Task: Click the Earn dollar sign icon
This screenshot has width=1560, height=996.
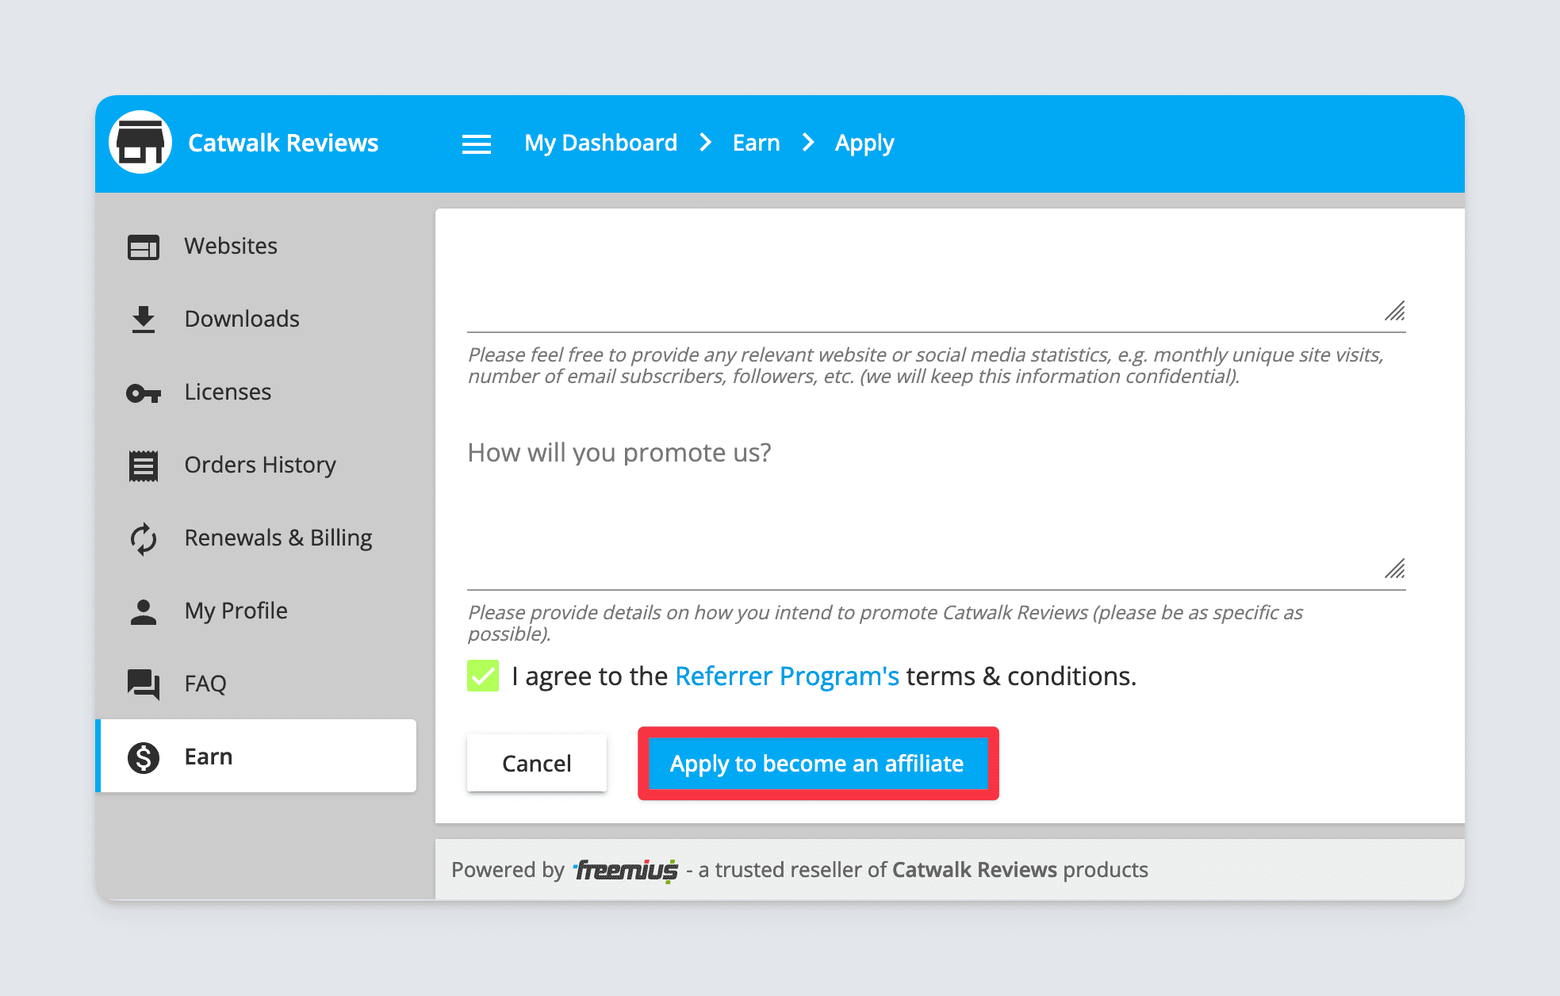Action: [x=144, y=757]
